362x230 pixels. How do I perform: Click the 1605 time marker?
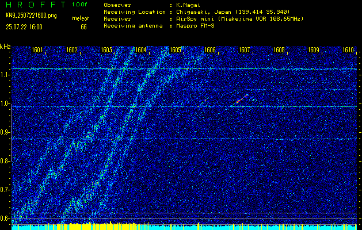click(x=175, y=50)
